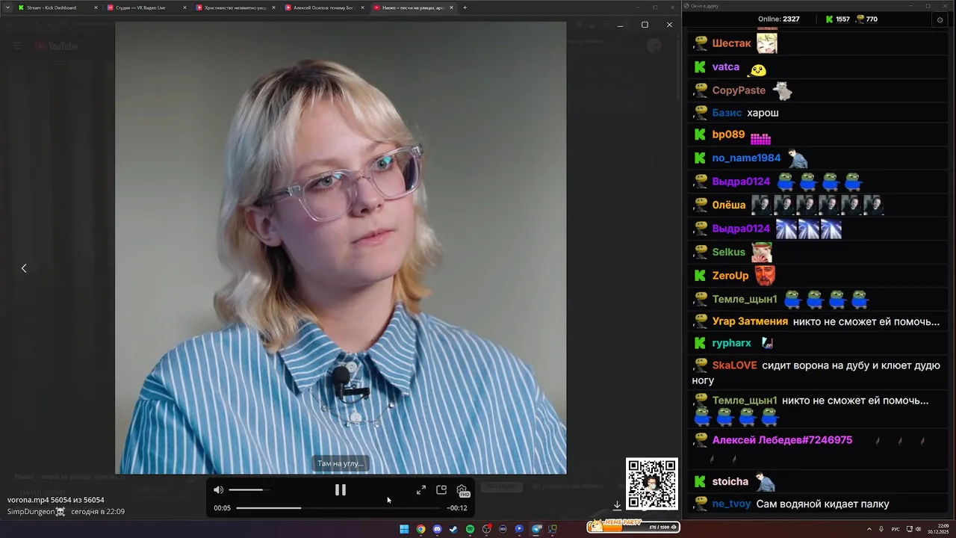The width and height of the screenshot is (956, 538).
Task: Enter fullscreen with the expand arrows icon
Action: click(x=421, y=490)
